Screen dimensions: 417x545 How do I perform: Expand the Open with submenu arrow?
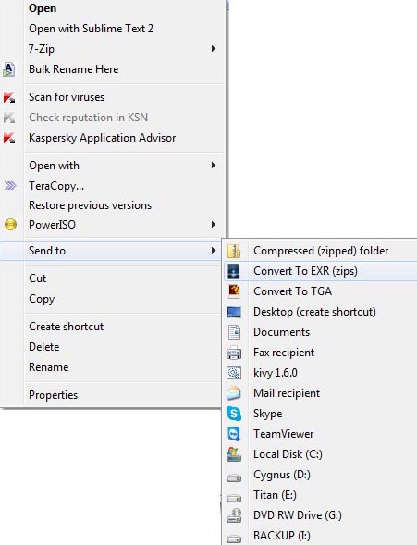214,166
